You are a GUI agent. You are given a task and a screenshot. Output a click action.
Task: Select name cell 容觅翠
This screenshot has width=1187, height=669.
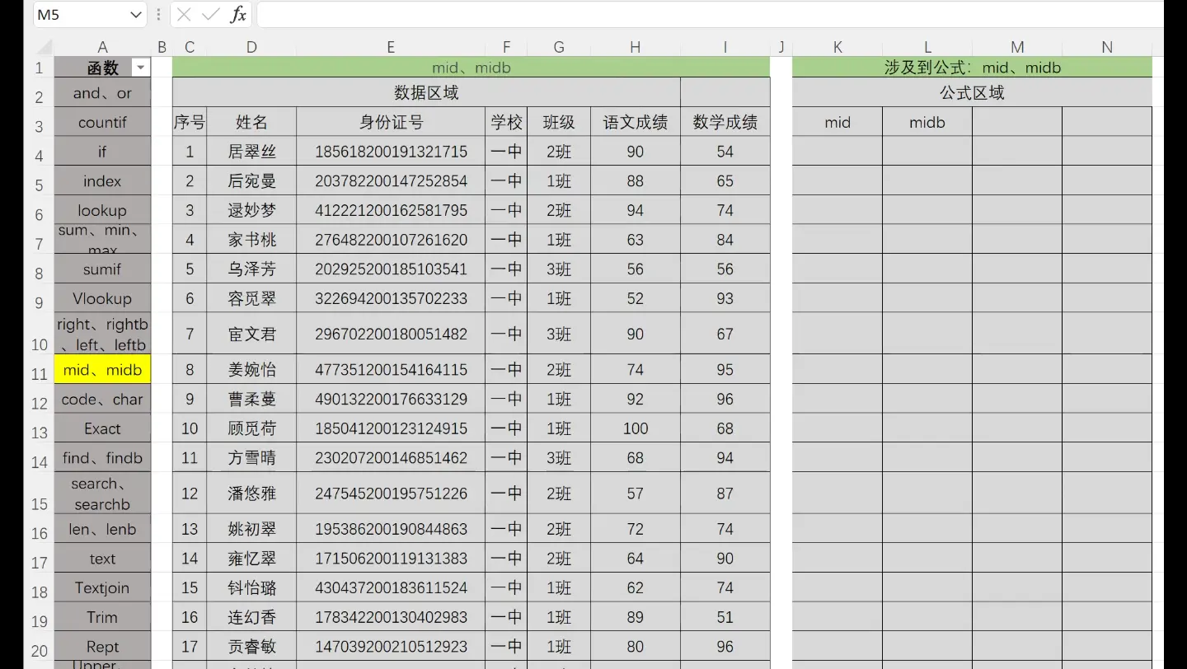(251, 298)
